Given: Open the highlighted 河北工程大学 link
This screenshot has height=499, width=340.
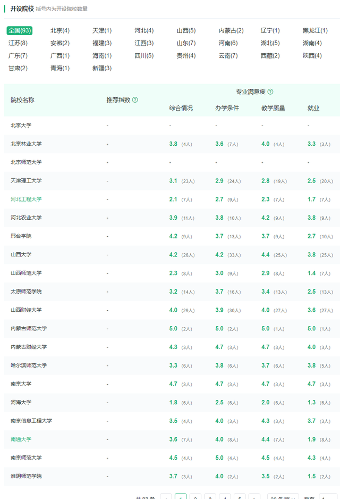Looking at the screenshot, I should point(26,199).
